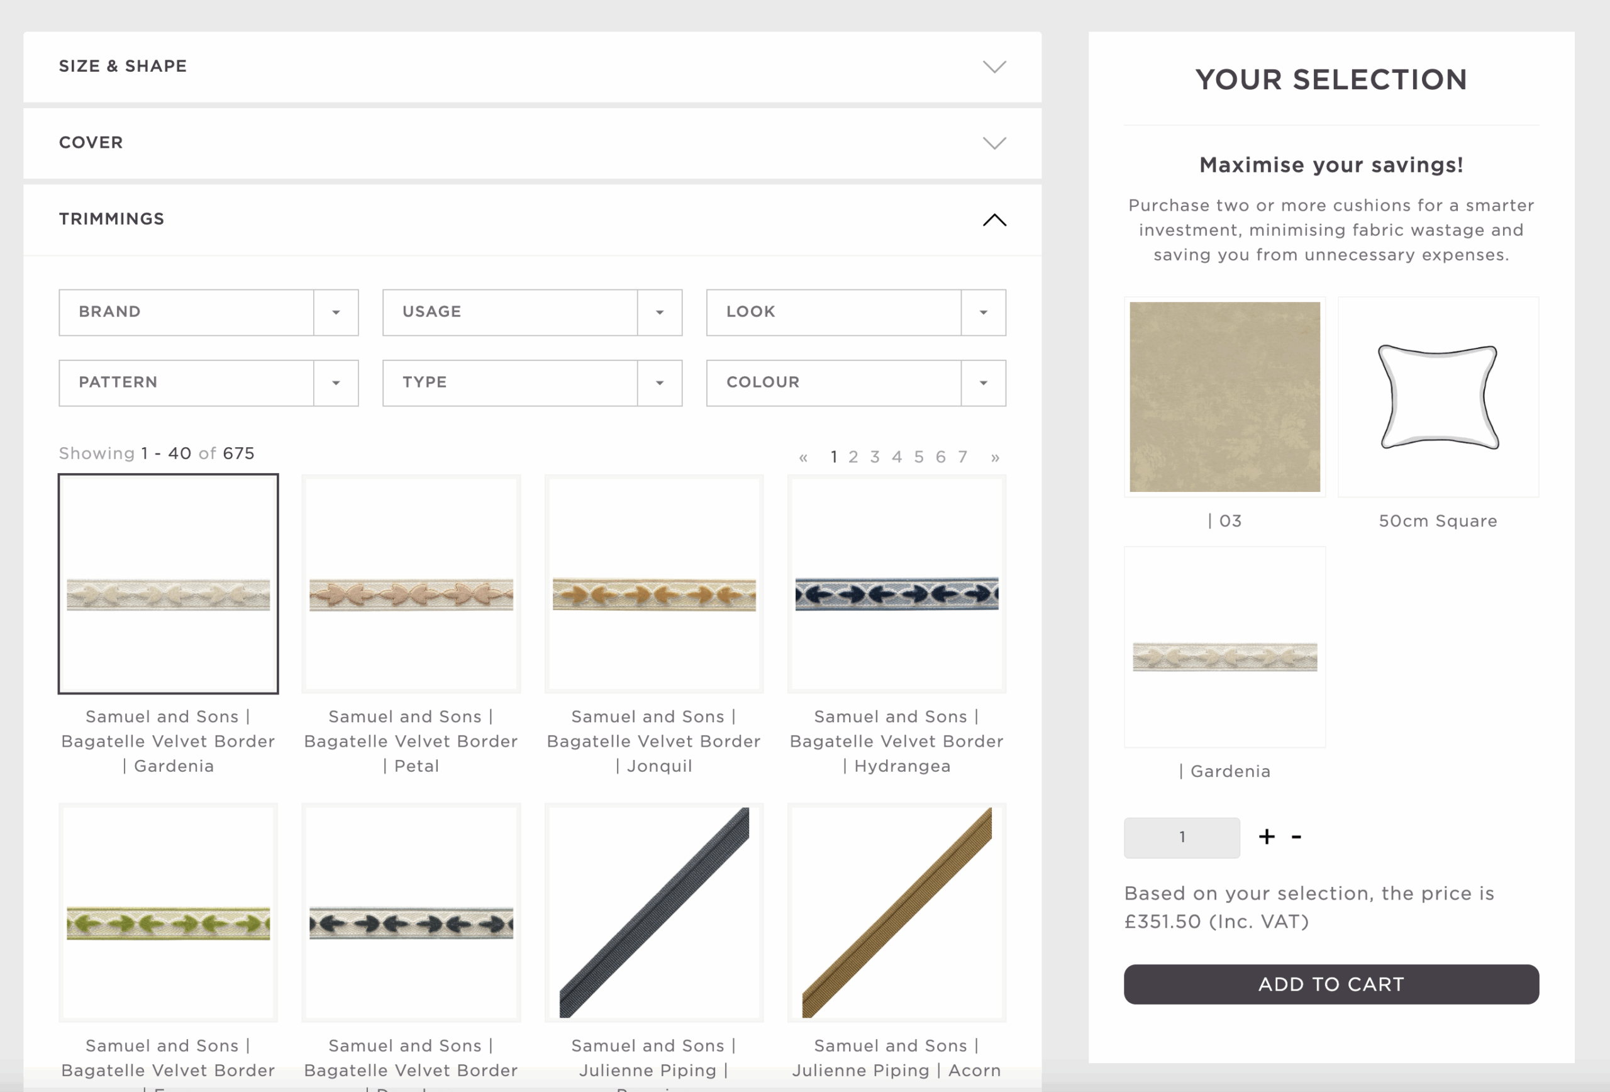Image resolution: width=1610 pixels, height=1092 pixels.
Task: Increase quantity with the plus icon
Action: coord(1267,837)
